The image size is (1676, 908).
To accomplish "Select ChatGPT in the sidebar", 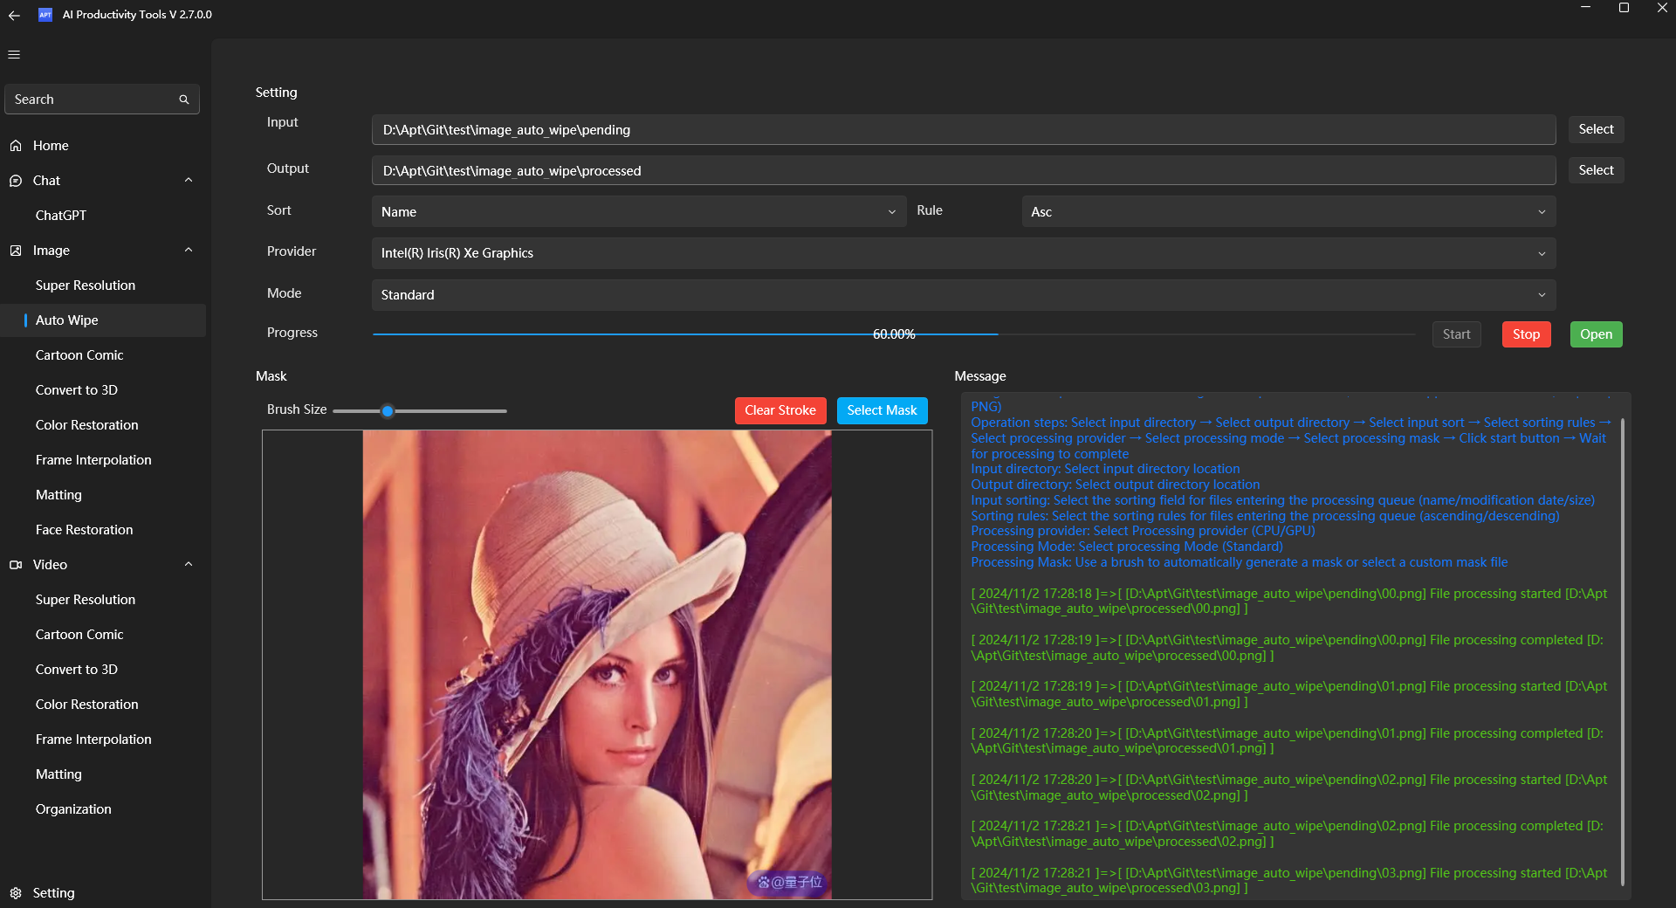I will tap(61, 216).
